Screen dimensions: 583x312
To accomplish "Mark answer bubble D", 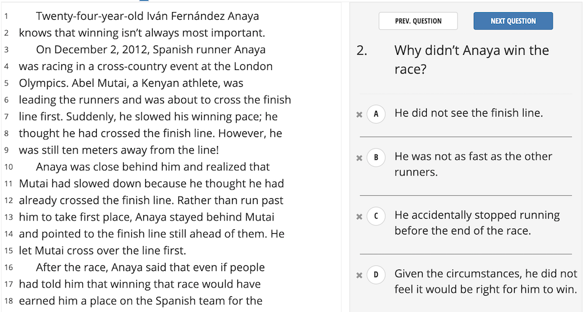I will pyautogui.click(x=376, y=275).
